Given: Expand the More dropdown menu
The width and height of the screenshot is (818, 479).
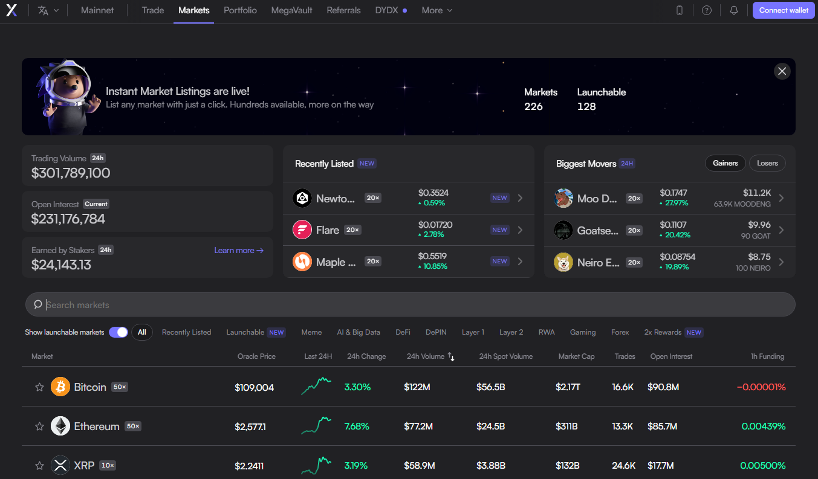Looking at the screenshot, I should click(437, 10).
